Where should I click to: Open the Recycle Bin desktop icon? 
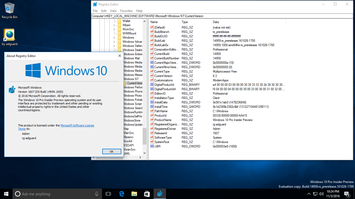[x=10, y=11]
